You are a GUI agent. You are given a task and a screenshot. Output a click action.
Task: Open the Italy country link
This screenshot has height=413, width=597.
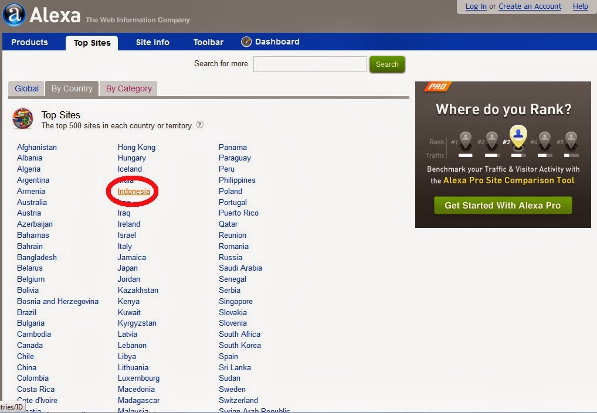pyautogui.click(x=125, y=247)
